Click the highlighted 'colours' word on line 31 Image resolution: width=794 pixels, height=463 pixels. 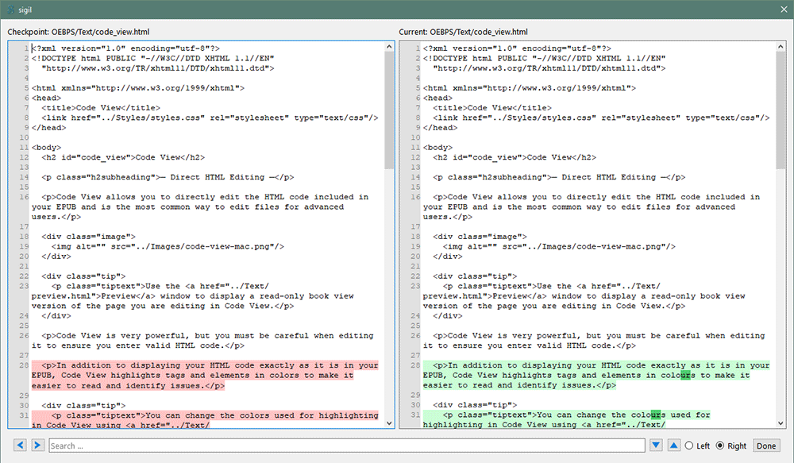(x=648, y=415)
